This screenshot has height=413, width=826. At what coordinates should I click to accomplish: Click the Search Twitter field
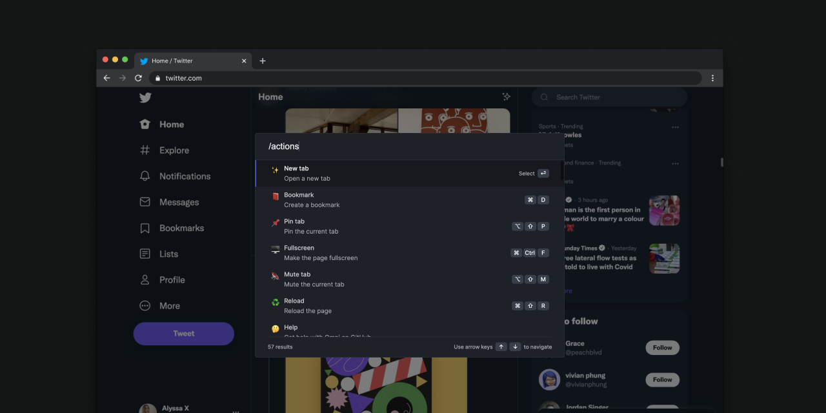610,97
